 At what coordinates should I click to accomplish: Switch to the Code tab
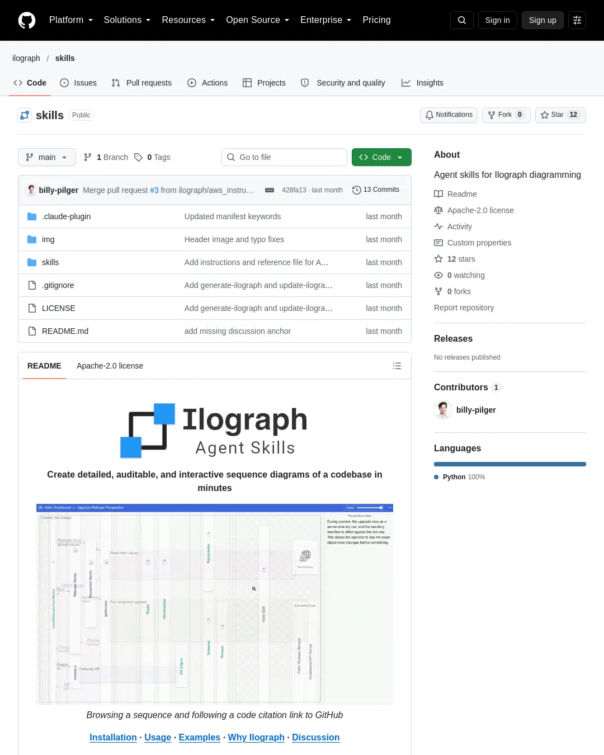tap(30, 83)
